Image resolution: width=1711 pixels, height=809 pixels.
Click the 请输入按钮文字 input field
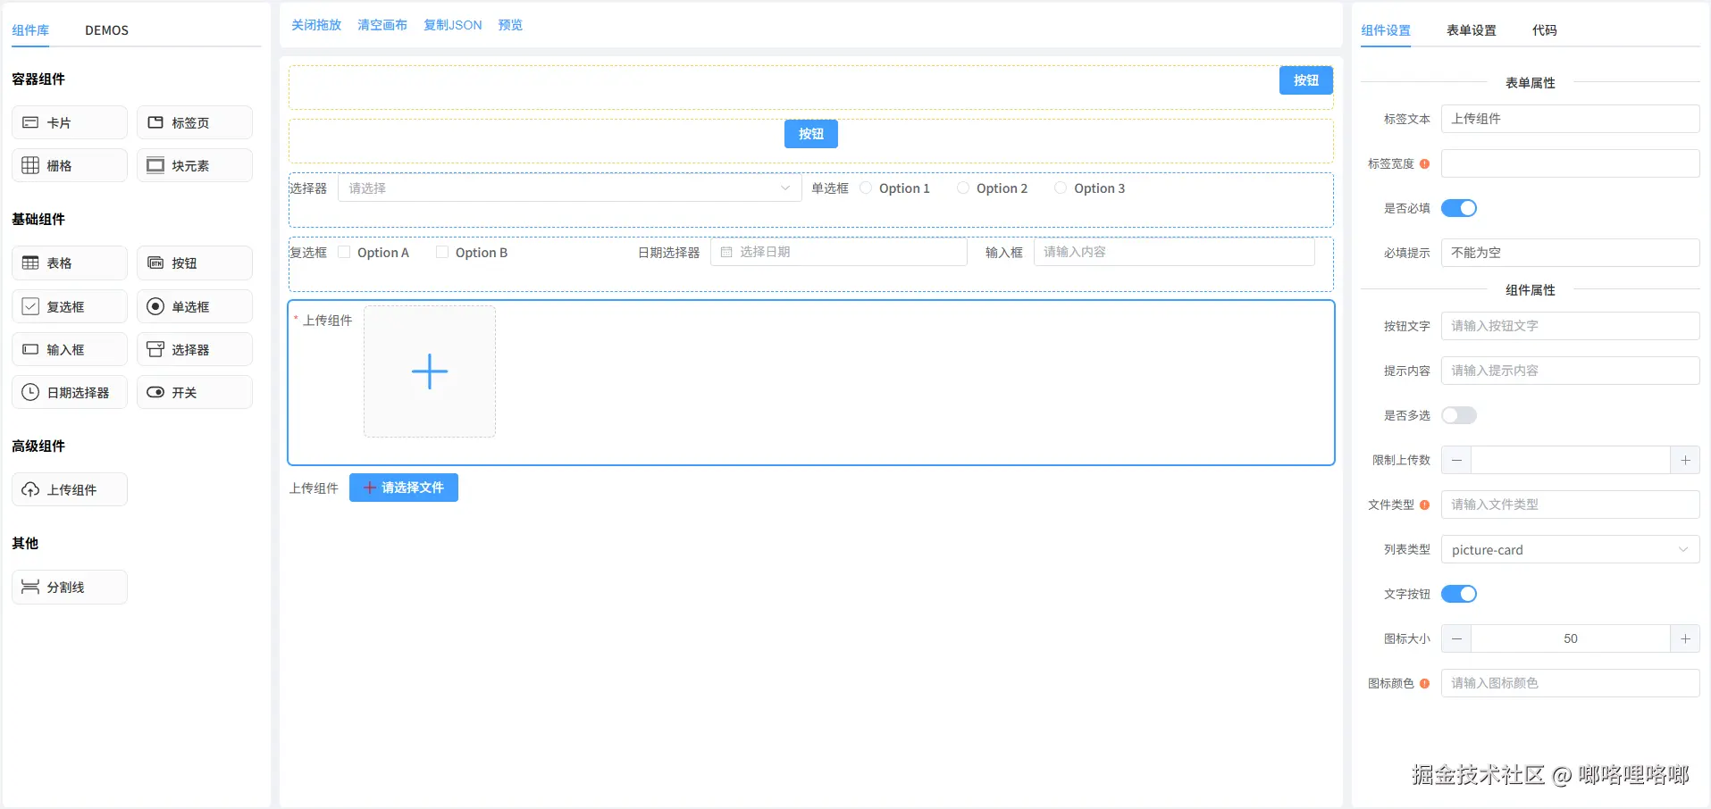(x=1571, y=326)
